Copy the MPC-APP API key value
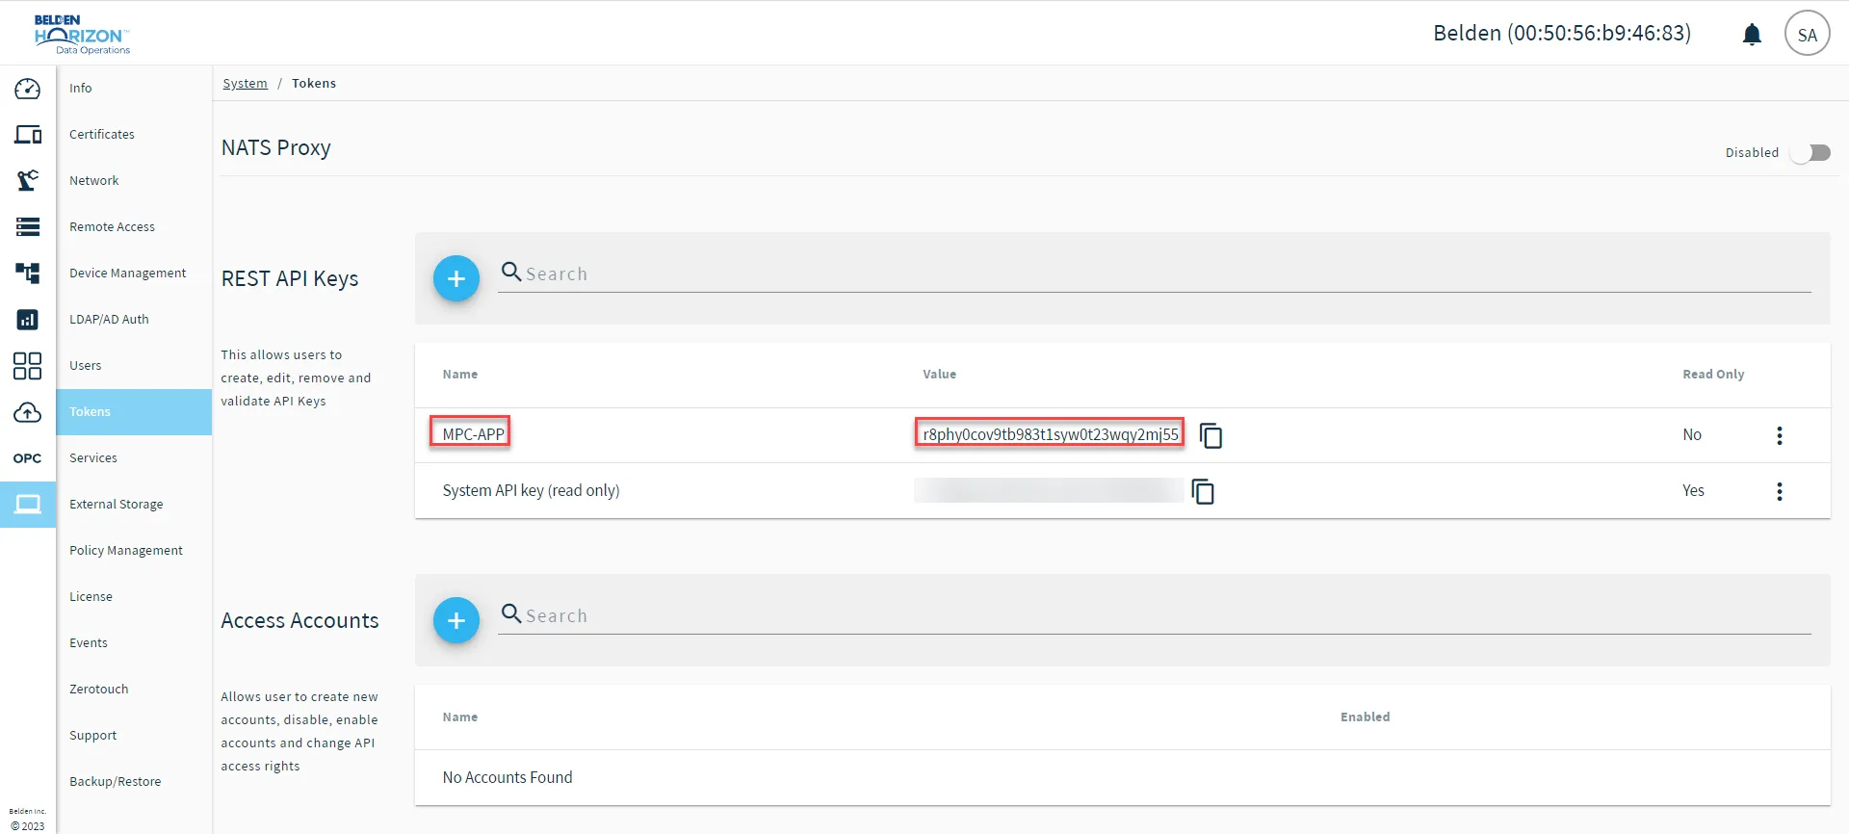Image resolution: width=1849 pixels, height=834 pixels. pyautogui.click(x=1211, y=435)
